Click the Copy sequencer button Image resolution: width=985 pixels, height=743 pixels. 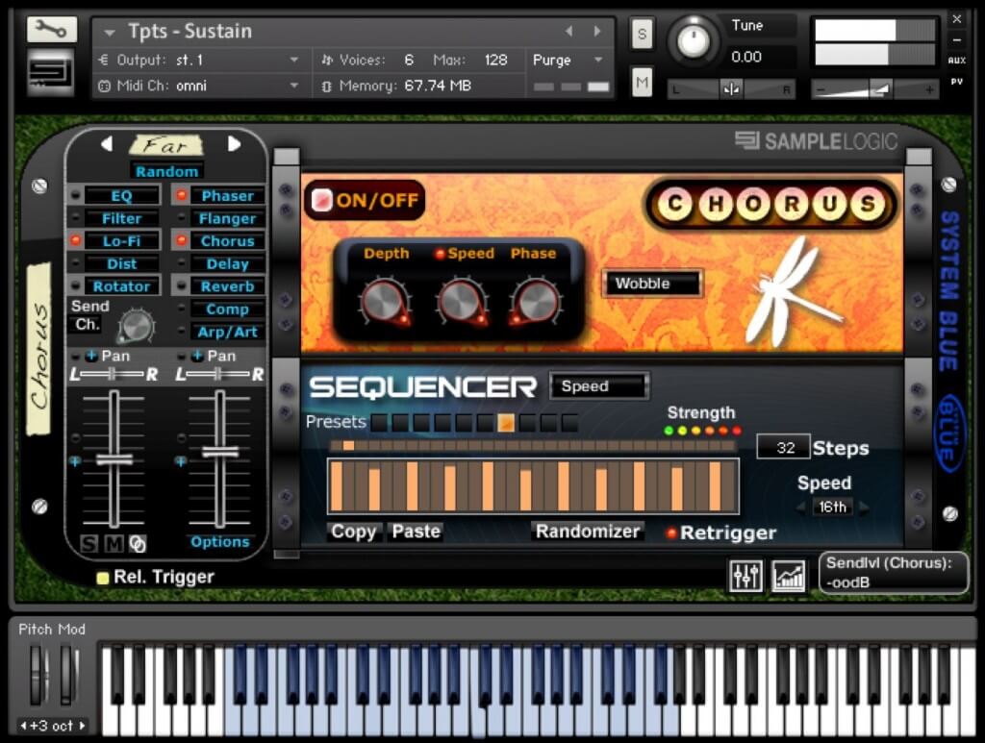coord(354,532)
